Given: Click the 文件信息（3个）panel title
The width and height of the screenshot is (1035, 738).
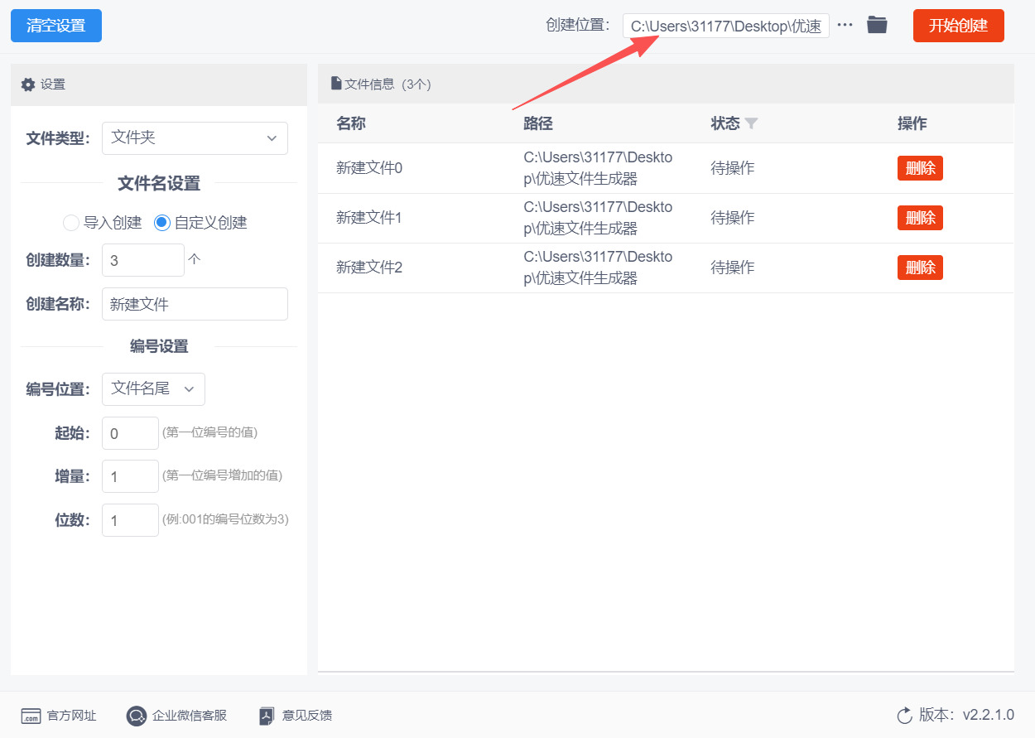Looking at the screenshot, I should pos(388,84).
